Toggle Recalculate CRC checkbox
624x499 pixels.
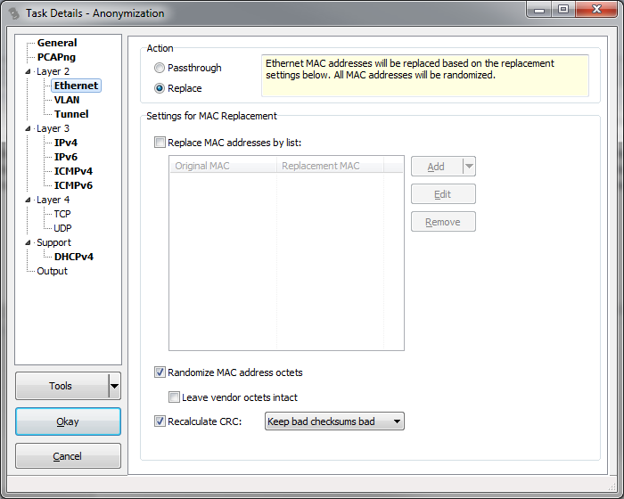coord(160,421)
